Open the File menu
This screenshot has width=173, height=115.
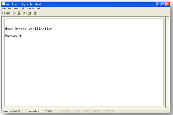pyautogui.click(x=4, y=8)
